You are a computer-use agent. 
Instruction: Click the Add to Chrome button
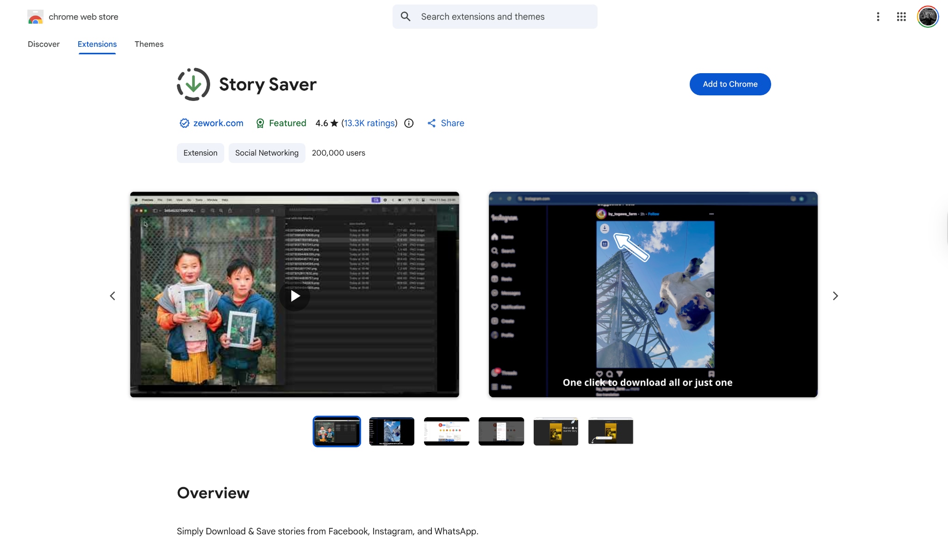pyautogui.click(x=730, y=84)
